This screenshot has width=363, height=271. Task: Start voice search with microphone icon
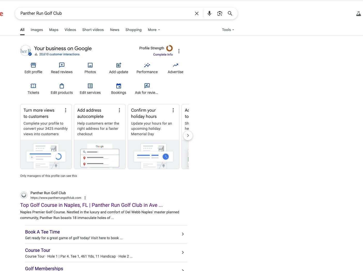click(x=209, y=13)
